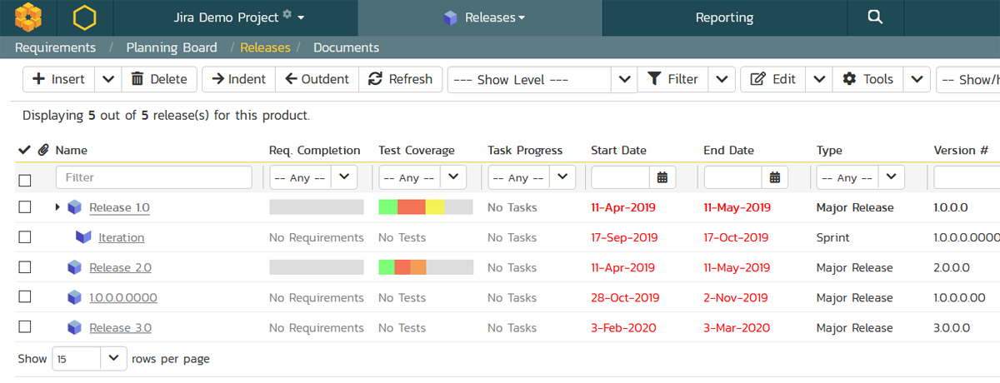Screen dimensions: 1000x383
Task: Click the Delete trash can button
Action: [159, 79]
